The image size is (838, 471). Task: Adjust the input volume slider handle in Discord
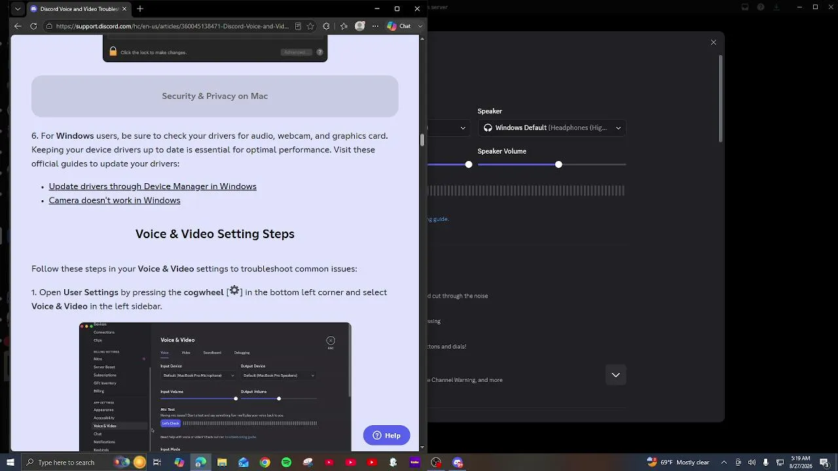coord(469,164)
